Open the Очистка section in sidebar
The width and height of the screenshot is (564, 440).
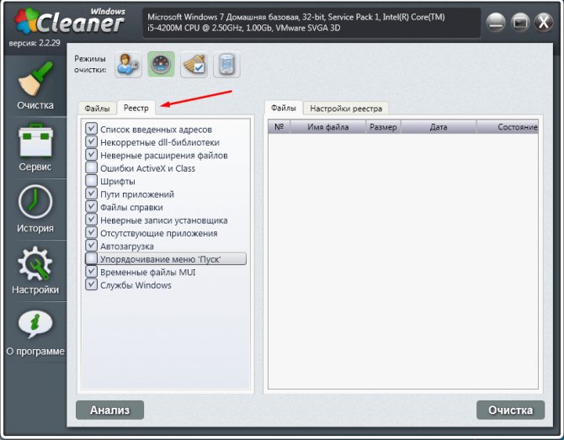[x=35, y=86]
